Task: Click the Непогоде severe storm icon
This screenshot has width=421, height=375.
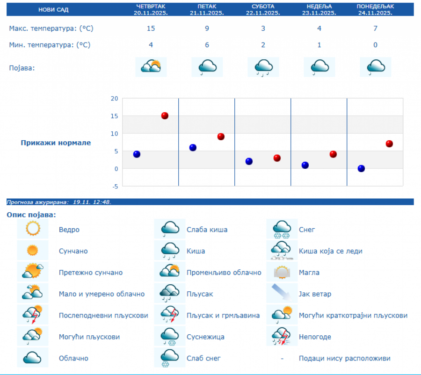Action: [282, 337]
